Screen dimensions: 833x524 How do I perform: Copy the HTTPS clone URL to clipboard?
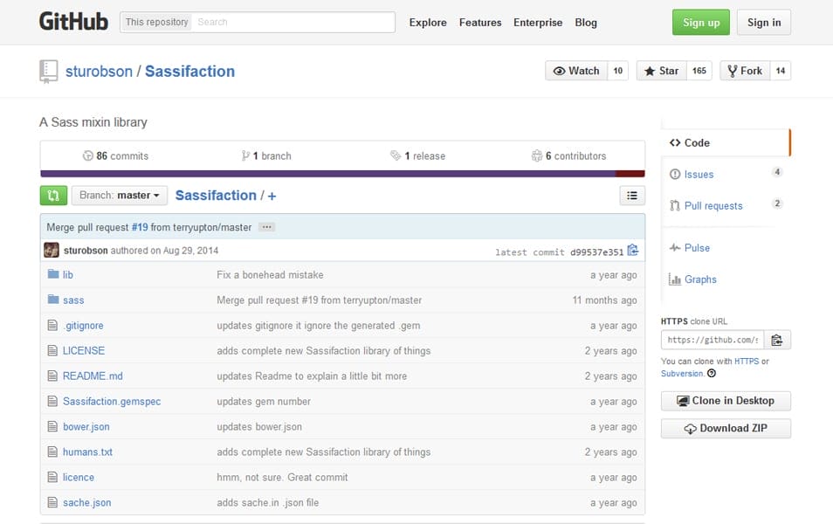[x=776, y=340]
